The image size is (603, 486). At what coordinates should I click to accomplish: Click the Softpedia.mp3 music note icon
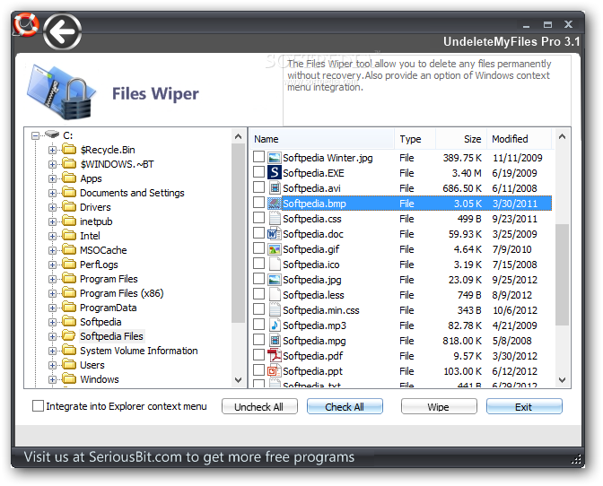pos(275,325)
